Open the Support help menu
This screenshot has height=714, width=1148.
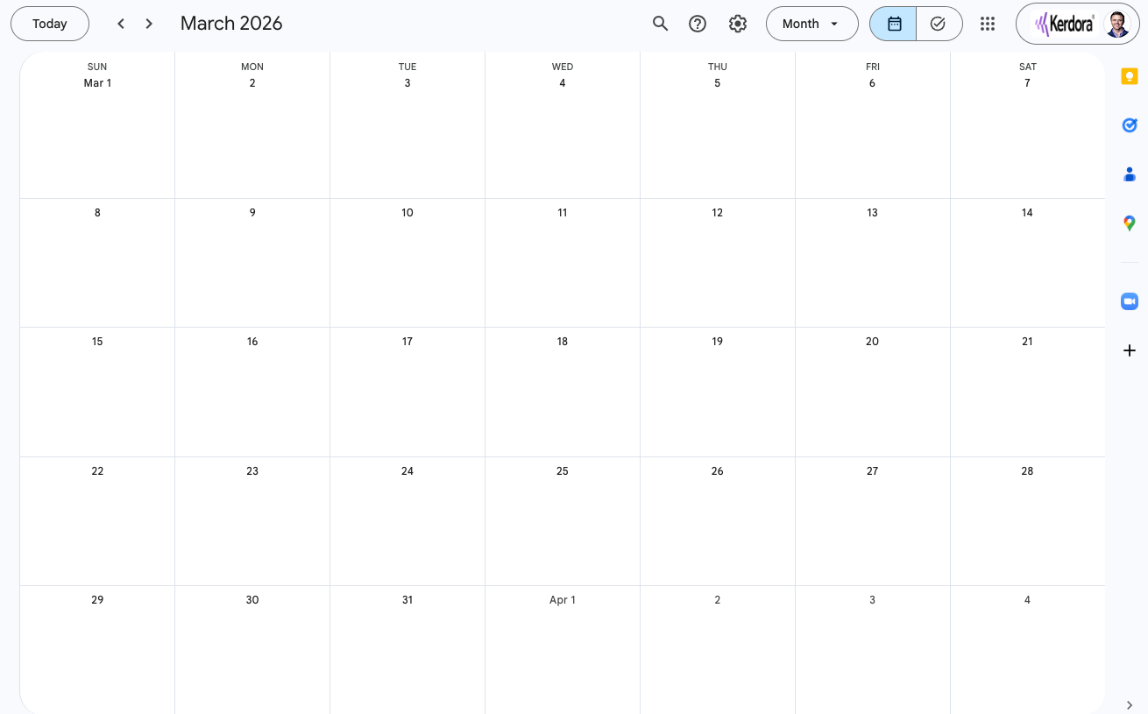698,24
